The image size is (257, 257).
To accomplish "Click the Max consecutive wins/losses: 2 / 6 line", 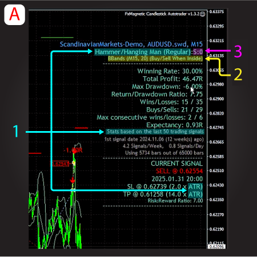I will [x=150, y=117].
